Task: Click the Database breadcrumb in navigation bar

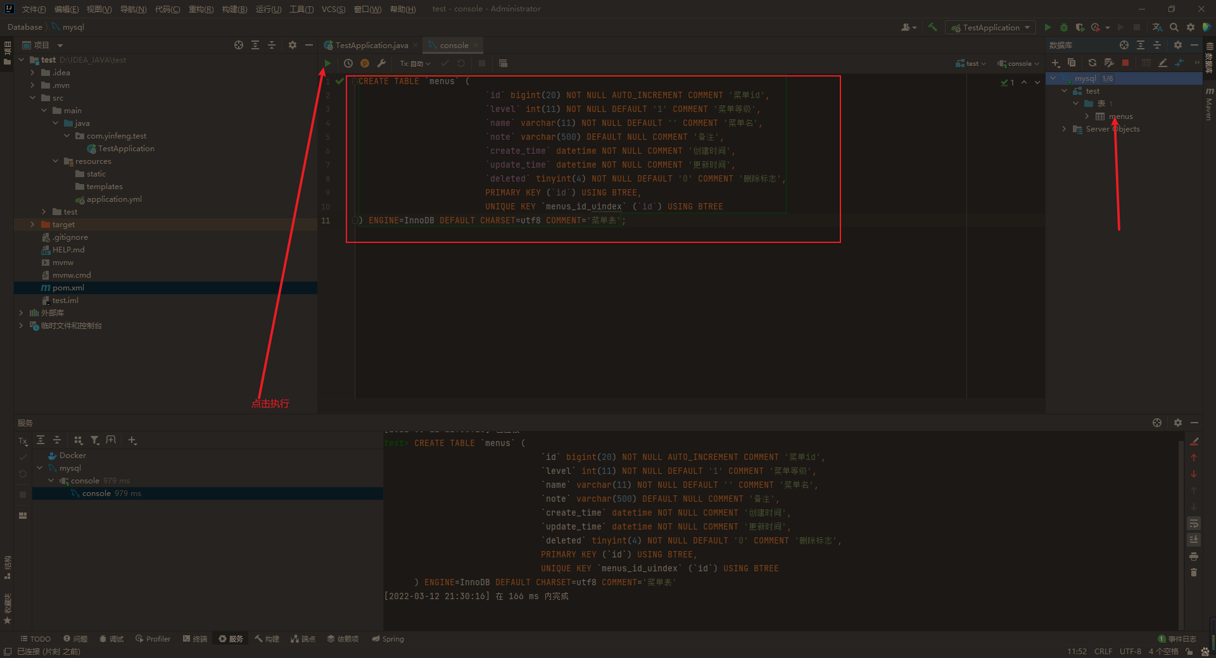Action: click(25, 27)
